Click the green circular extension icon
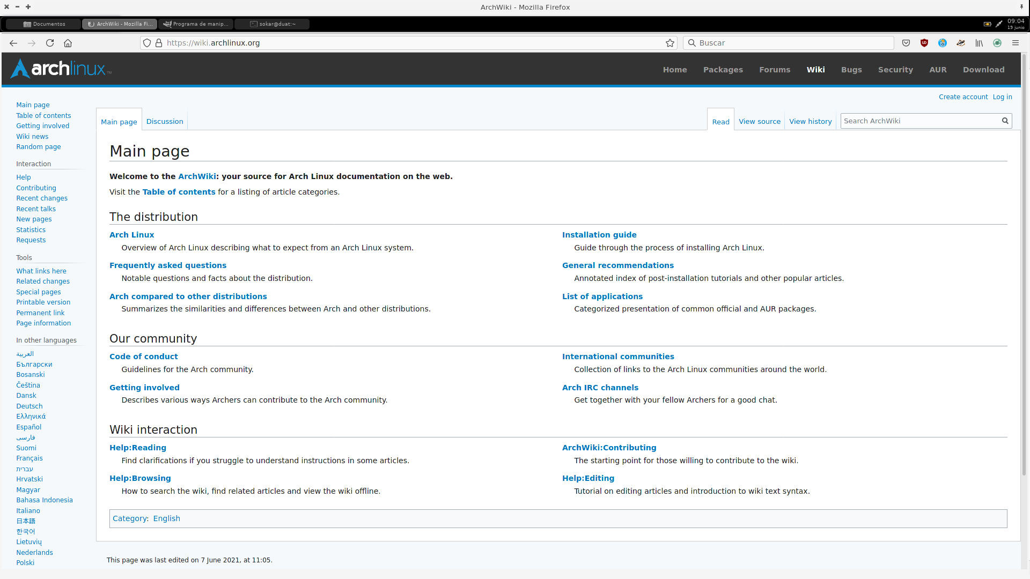This screenshot has width=1030, height=579. click(997, 43)
